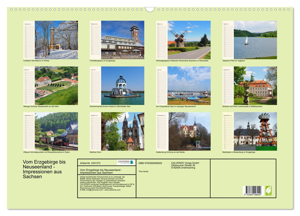Click the Februar calendar column
The width and height of the screenshot is (300, 216).
pos(95,40)
